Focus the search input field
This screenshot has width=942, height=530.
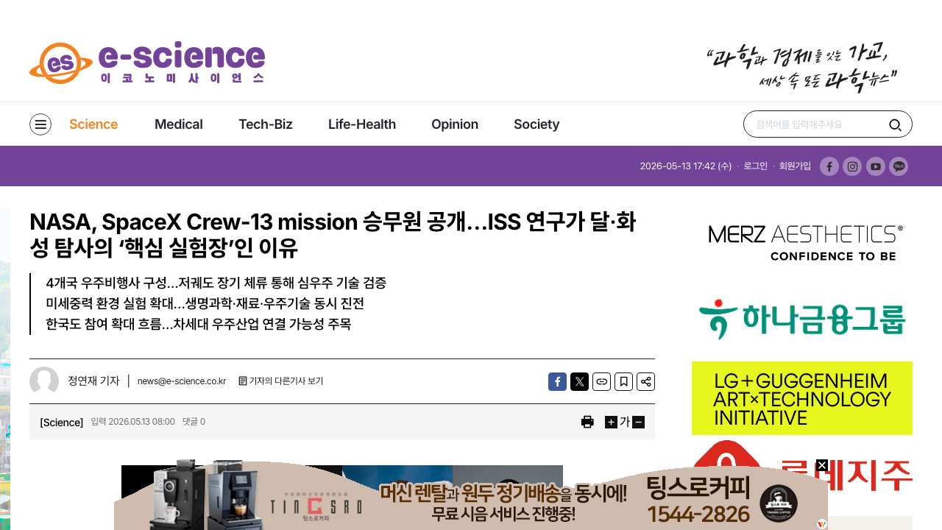click(x=817, y=124)
